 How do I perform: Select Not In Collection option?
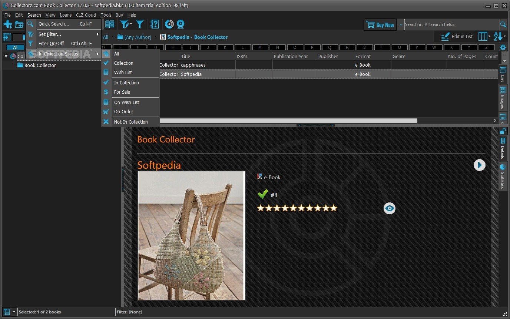130,122
